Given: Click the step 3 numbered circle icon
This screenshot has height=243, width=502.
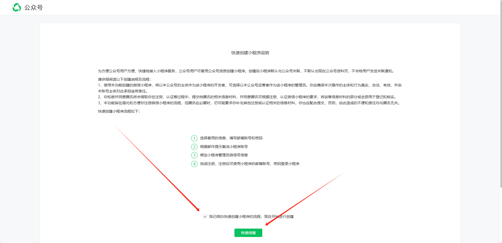Looking at the screenshot, I should click(x=194, y=155).
